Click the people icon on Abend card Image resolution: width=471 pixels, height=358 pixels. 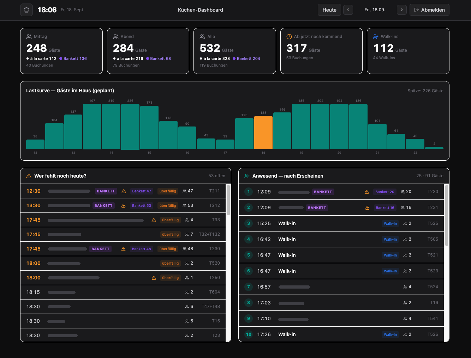116,37
